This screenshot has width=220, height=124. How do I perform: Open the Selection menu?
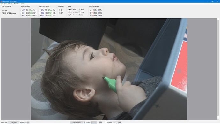(17, 4)
